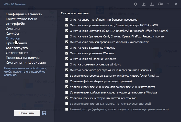Uncheck Очистка кэша Защитника Windows
Image resolution: width=181 pixels, height=122 pixels.
[67, 47]
